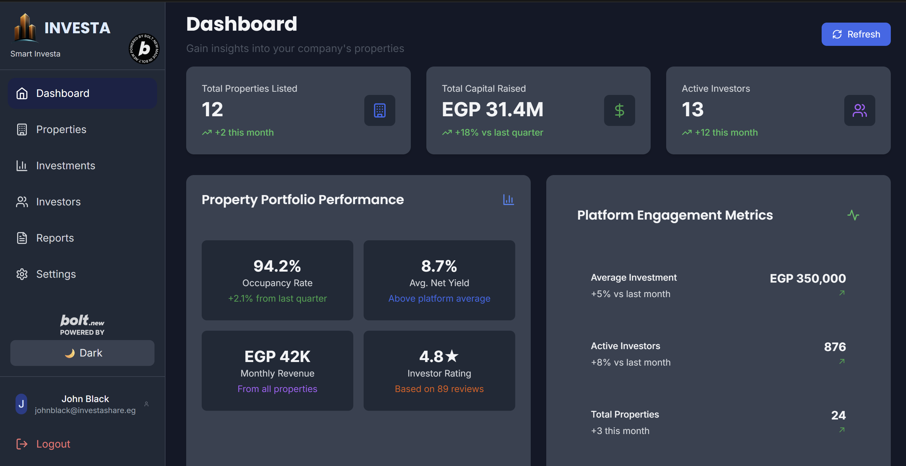Click the arrow under EGP 350,000 value
Viewport: 906px width, 466px height.
(842, 293)
